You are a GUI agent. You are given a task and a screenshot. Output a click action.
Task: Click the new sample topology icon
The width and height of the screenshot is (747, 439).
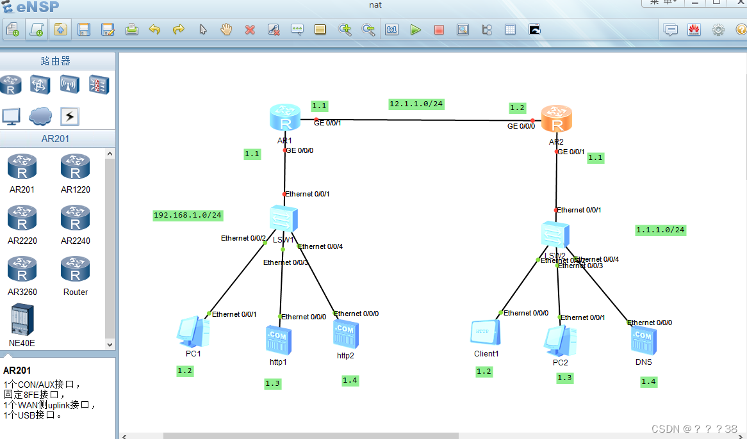click(37, 30)
